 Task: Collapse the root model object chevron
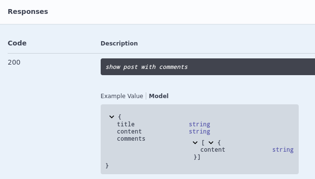(112, 117)
